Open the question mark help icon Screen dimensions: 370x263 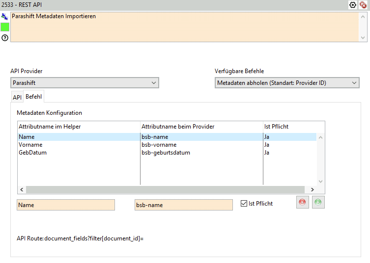tap(5, 38)
